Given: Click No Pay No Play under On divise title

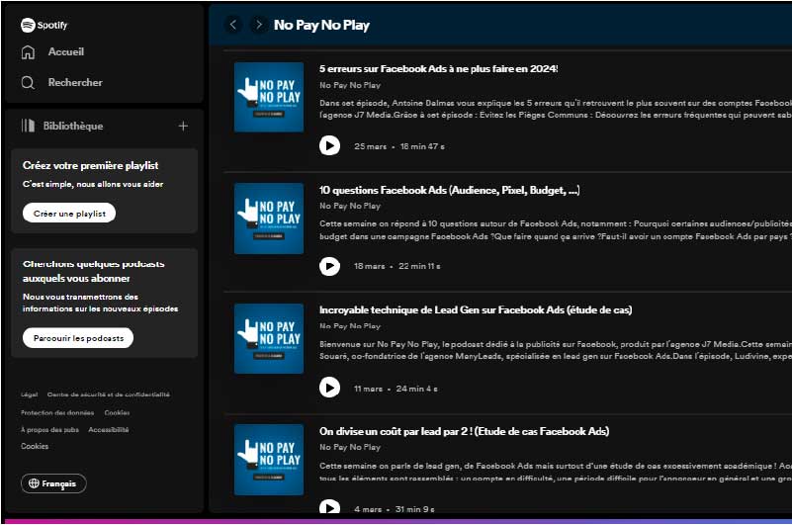Looking at the screenshot, I should [x=350, y=447].
